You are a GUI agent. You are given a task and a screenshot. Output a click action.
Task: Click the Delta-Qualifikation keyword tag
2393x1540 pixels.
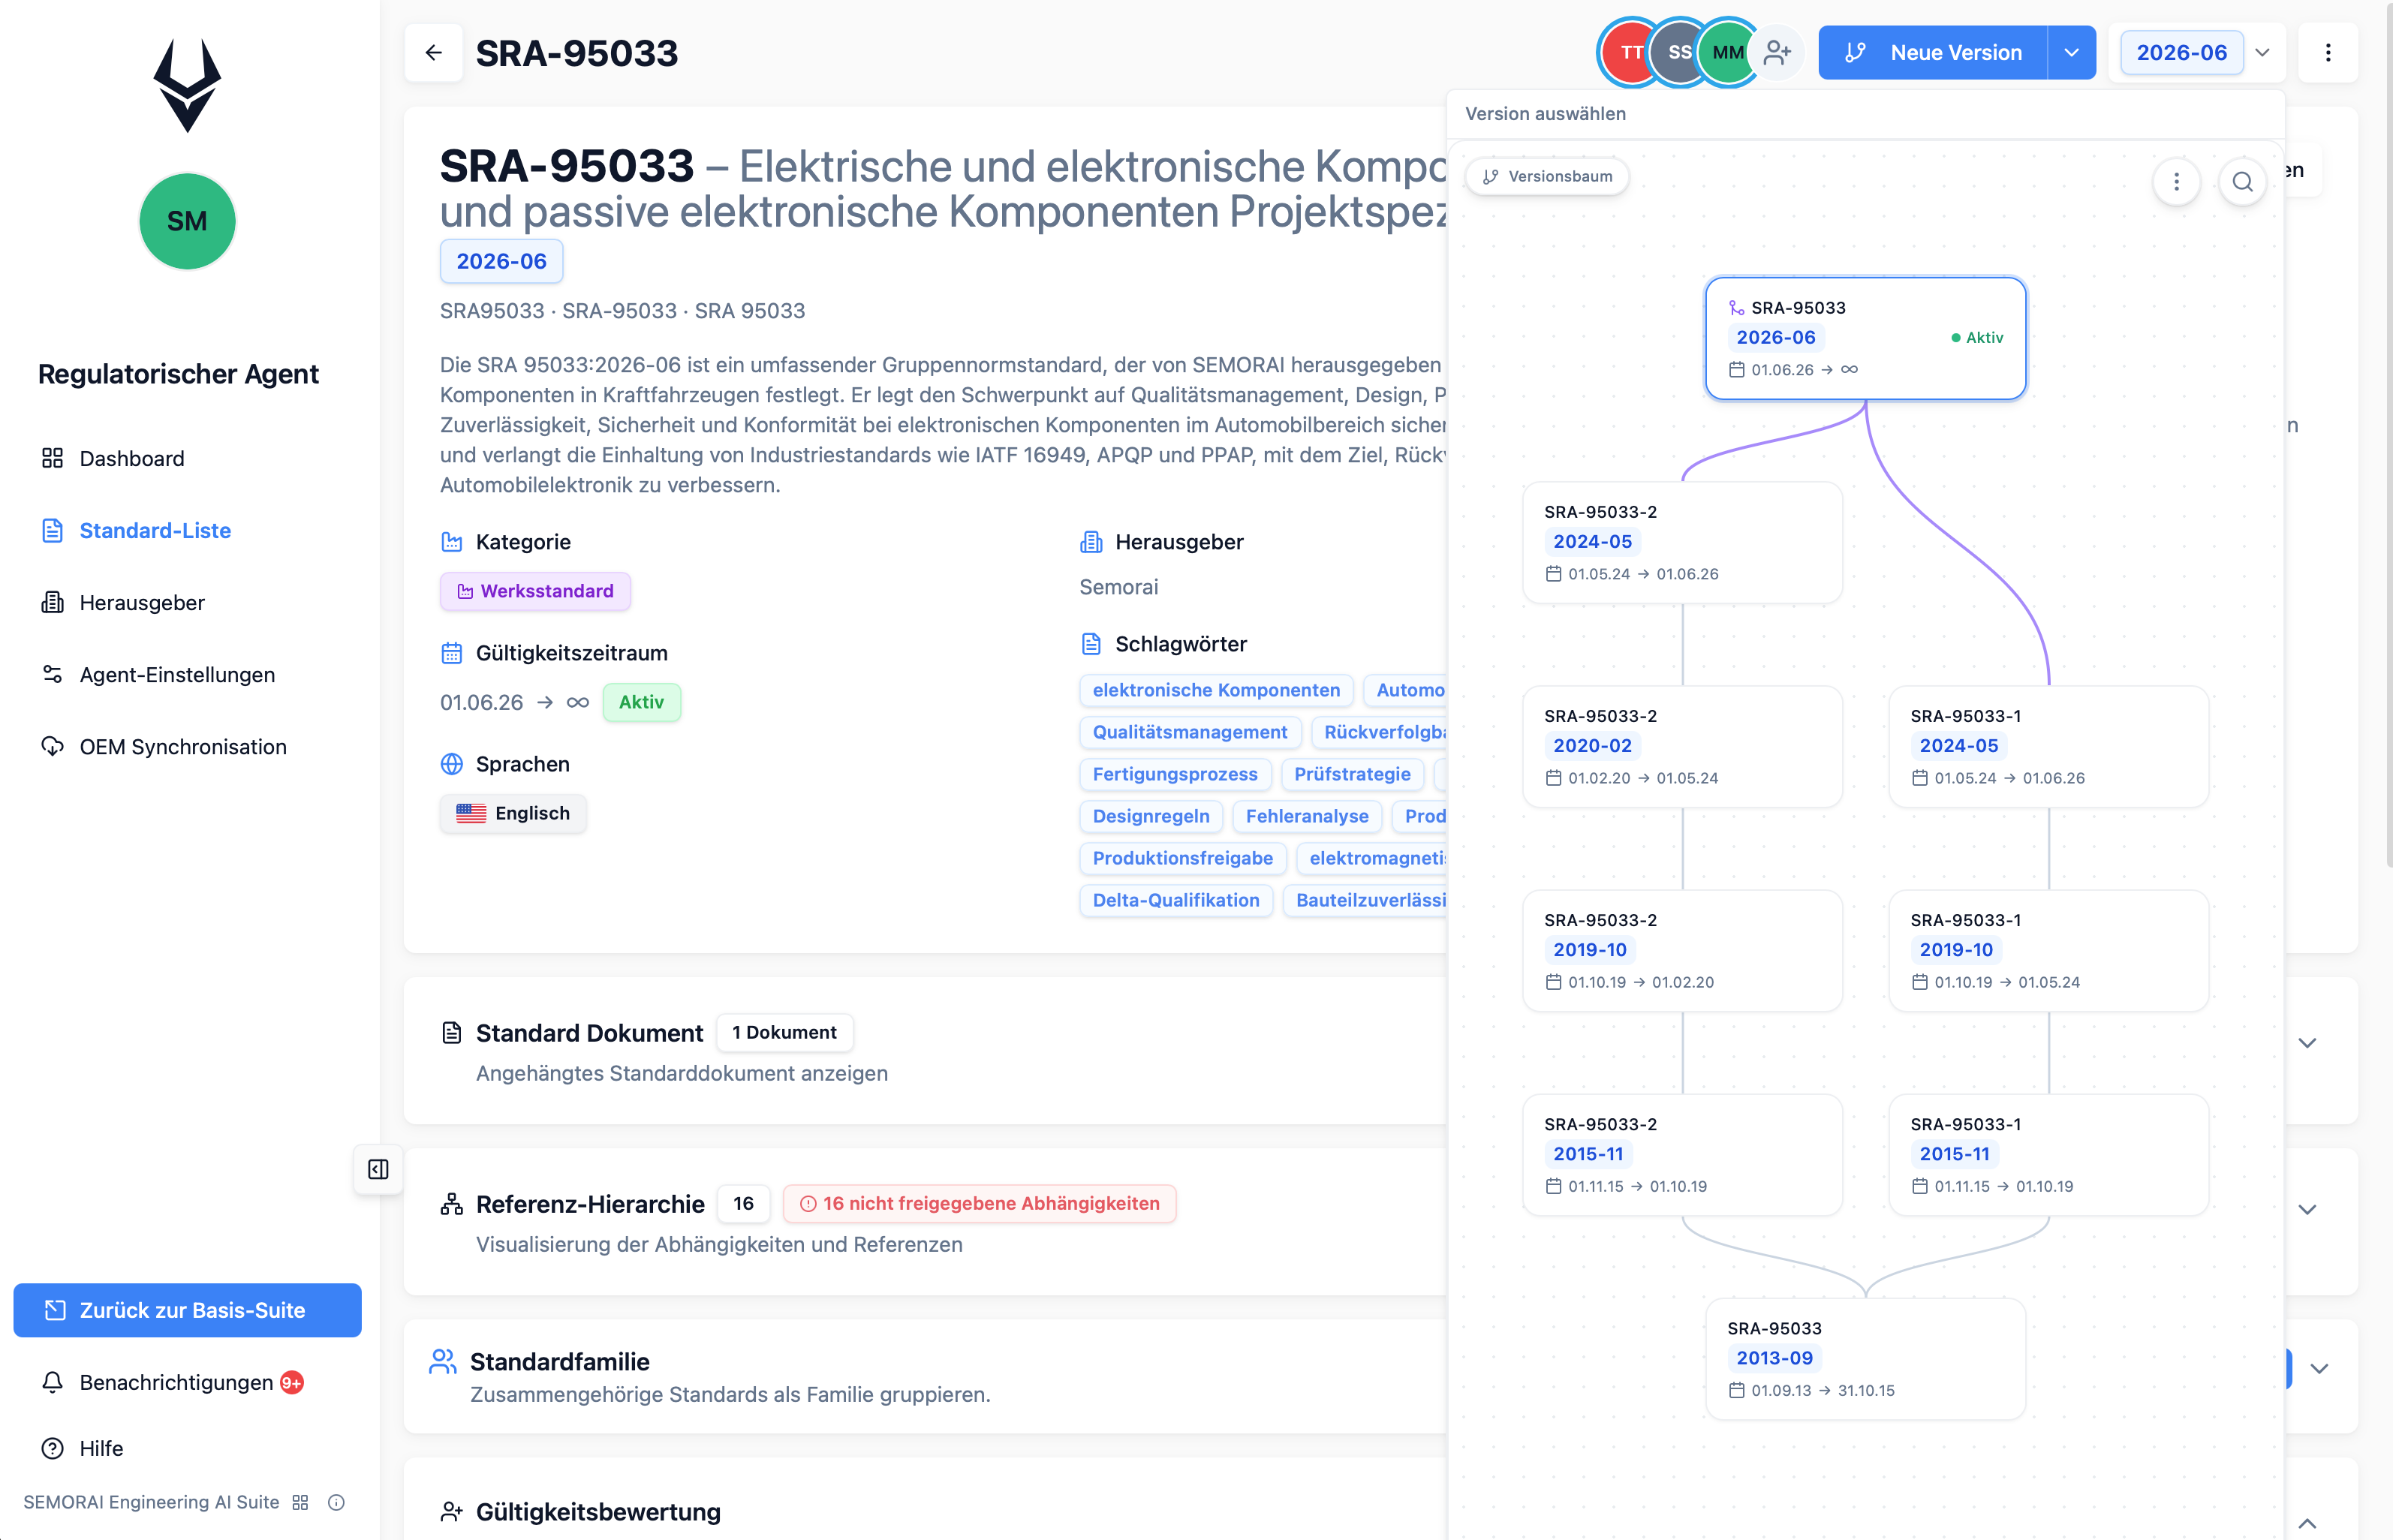1176,900
